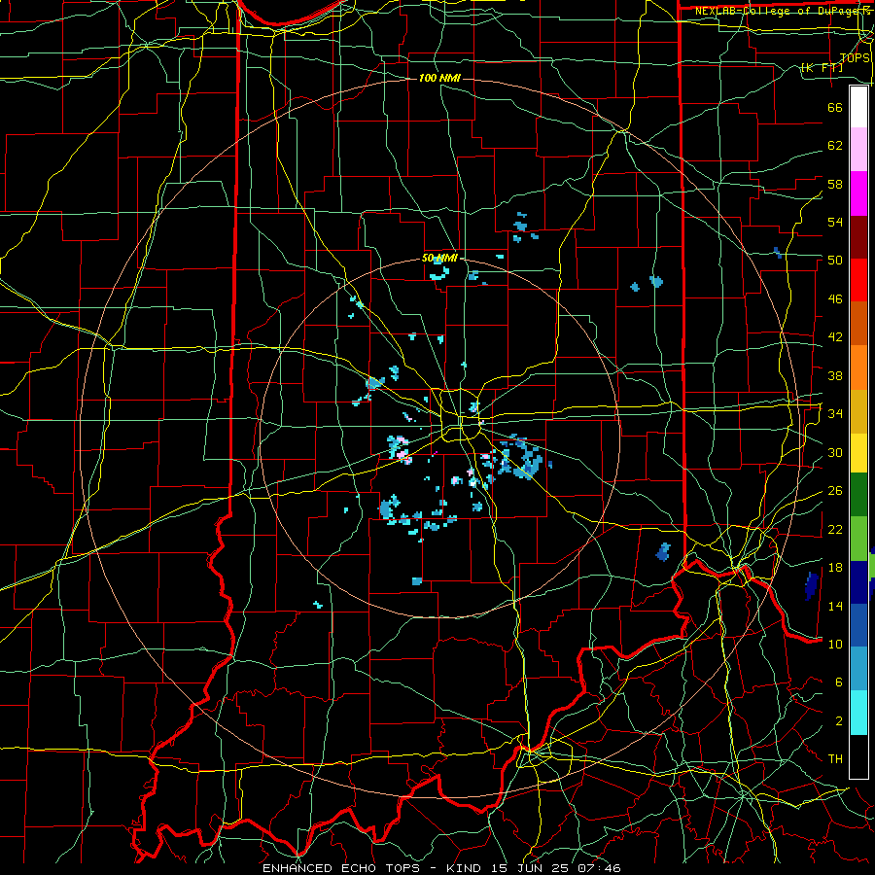Click the '2' legend label
Screen dimensions: 875x875
point(838,720)
